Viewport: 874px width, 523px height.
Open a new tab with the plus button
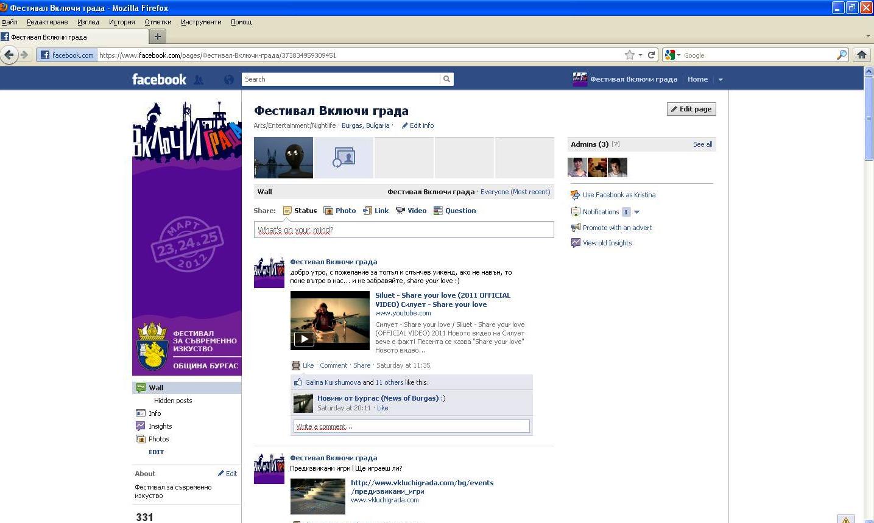tap(157, 37)
